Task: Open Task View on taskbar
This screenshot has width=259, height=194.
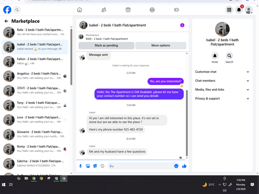Action: (x=11, y=185)
